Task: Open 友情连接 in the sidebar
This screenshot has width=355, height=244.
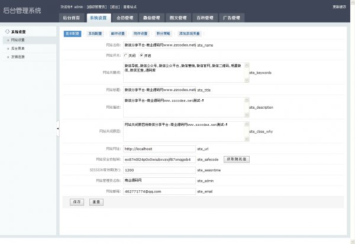Action: tap(18, 57)
